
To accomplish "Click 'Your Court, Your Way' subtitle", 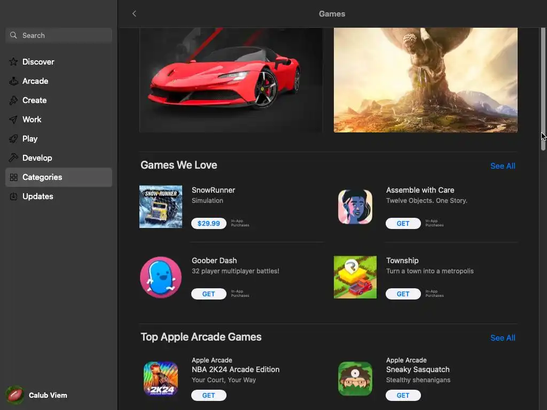I will (224, 380).
